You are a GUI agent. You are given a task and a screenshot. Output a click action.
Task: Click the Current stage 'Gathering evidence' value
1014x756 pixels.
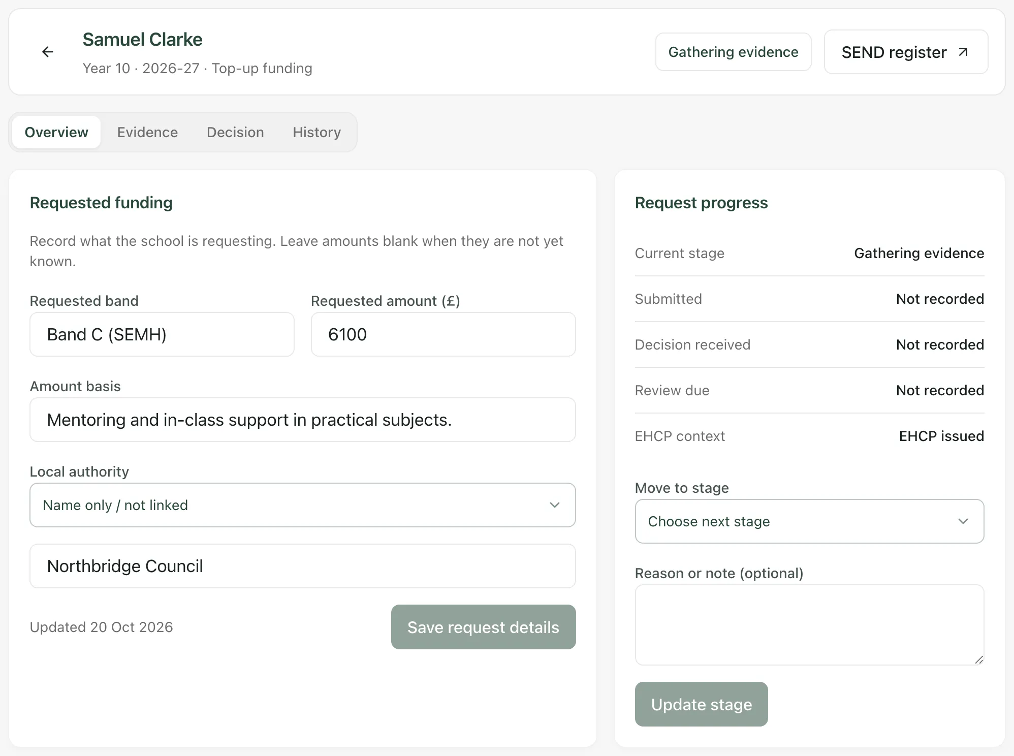click(919, 253)
